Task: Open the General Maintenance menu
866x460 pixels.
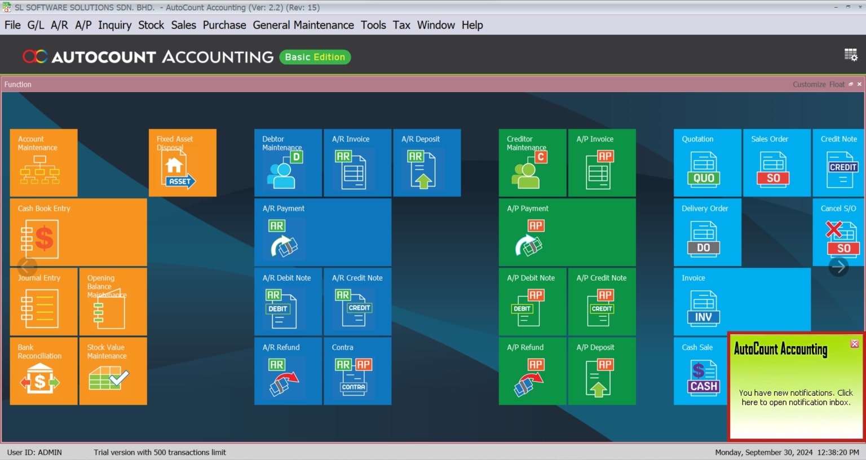Action: click(x=303, y=25)
